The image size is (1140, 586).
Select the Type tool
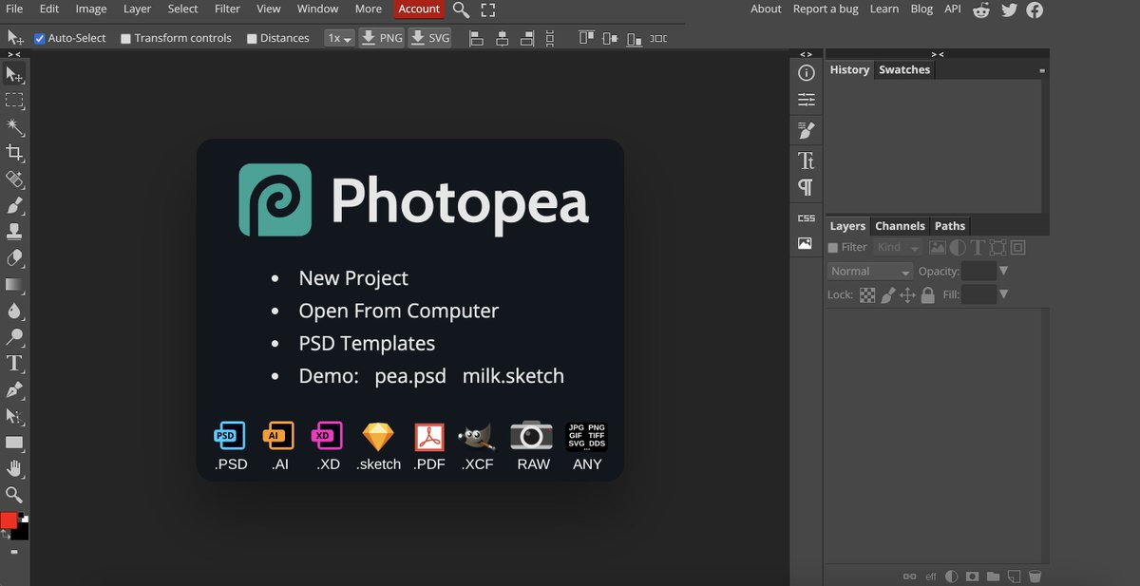click(x=14, y=363)
